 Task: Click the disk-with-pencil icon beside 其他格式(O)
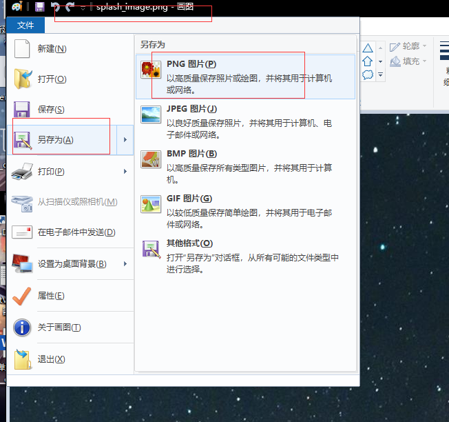pyautogui.click(x=152, y=249)
